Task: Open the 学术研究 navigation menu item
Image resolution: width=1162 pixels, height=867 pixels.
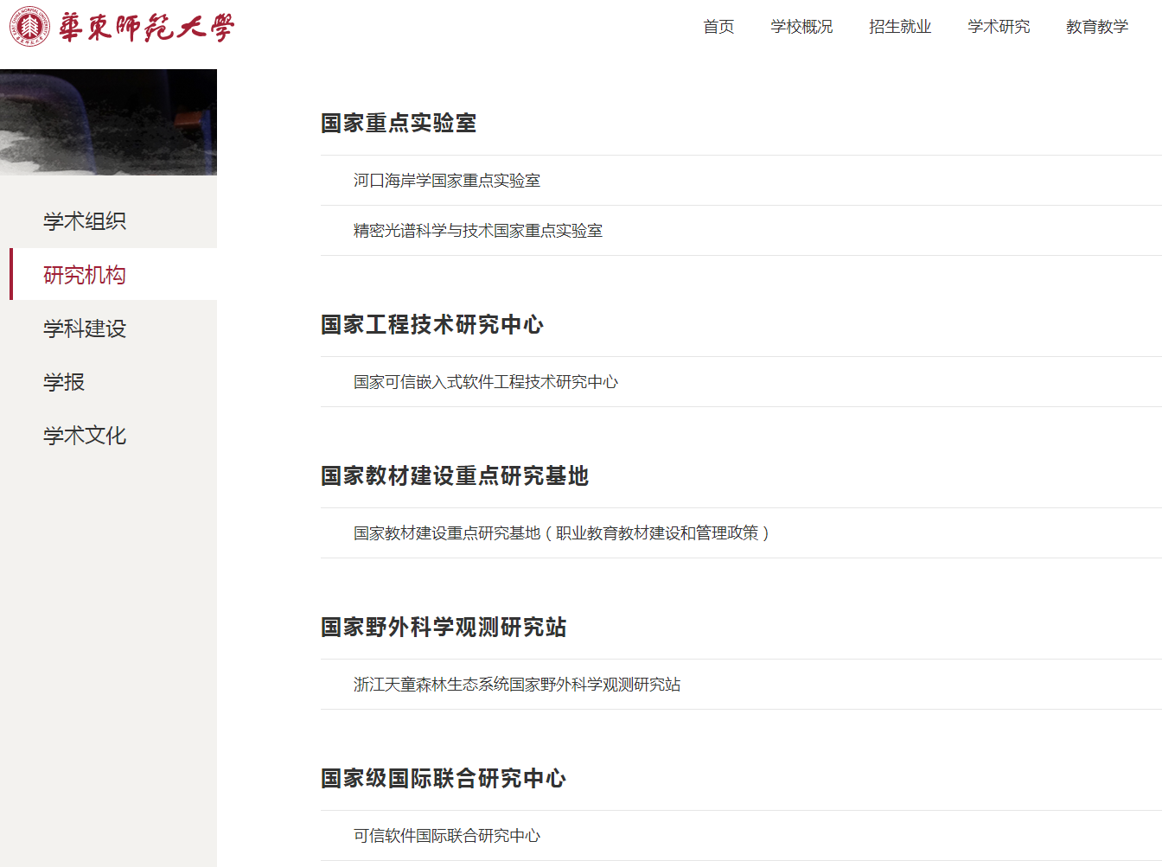Action: tap(999, 27)
